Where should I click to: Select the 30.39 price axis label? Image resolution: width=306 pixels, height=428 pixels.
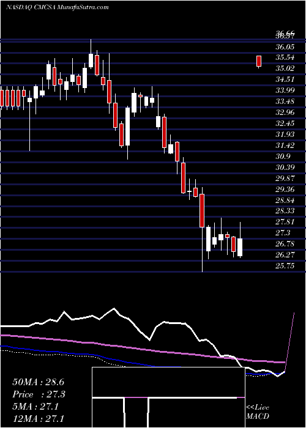point(285,167)
